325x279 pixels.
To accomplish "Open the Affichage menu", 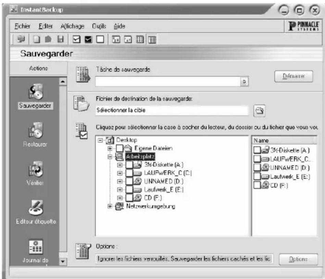I will pyautogui.click(x=72, y=26).
